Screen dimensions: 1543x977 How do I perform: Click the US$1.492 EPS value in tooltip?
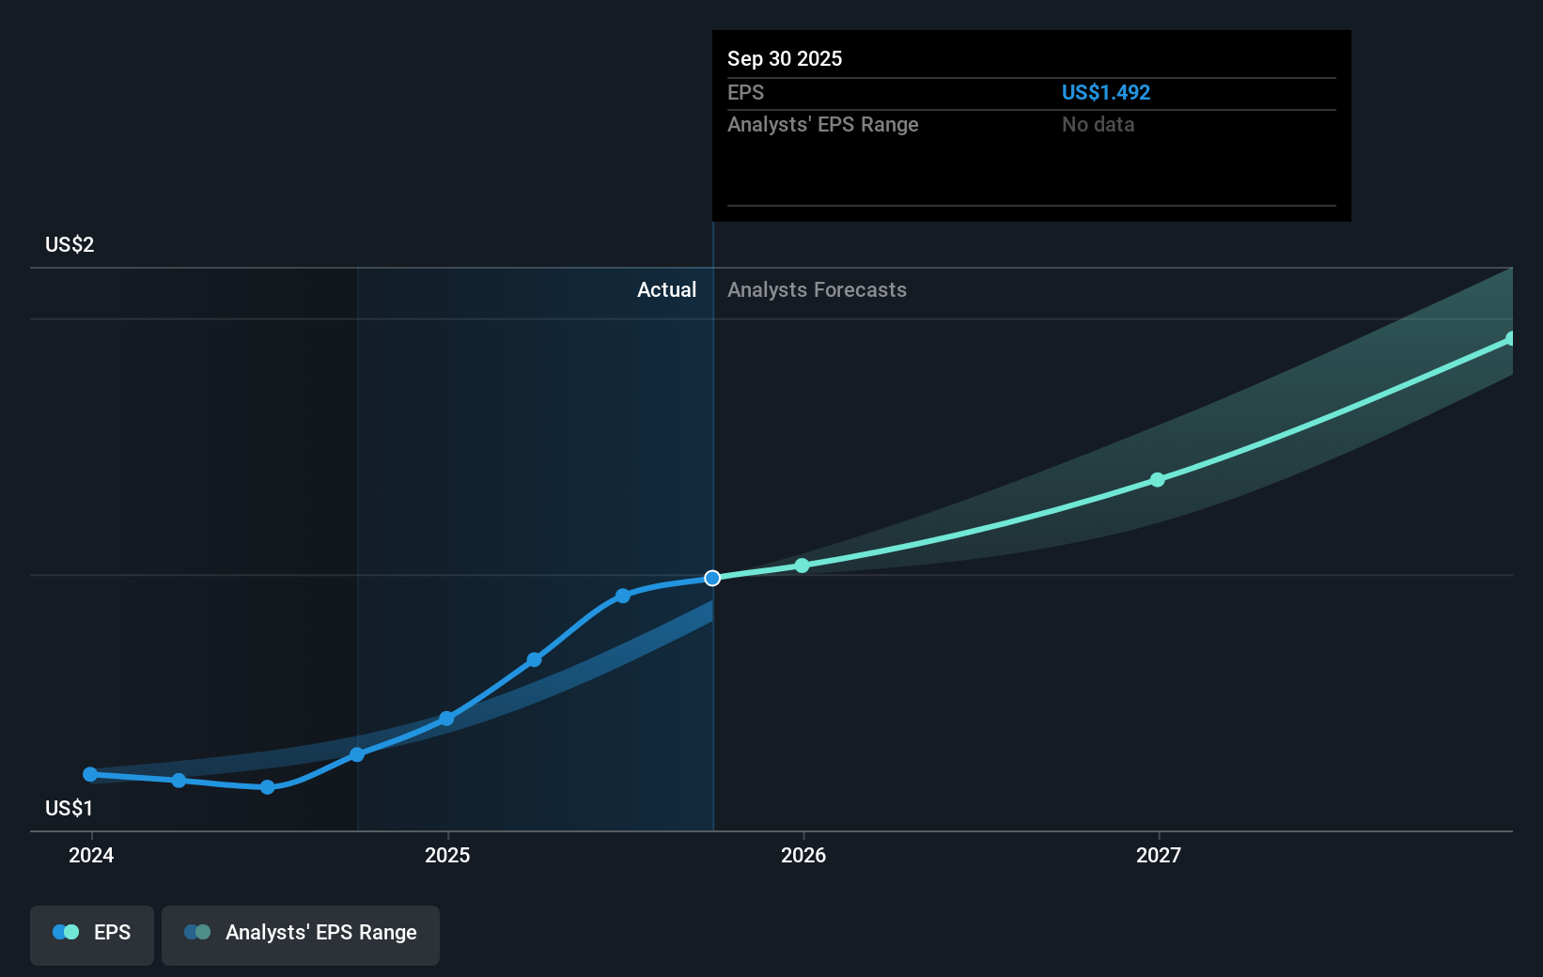point(1106,92)
